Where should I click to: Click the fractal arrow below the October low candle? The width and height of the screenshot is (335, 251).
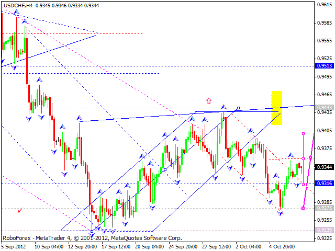coord(280,214)
